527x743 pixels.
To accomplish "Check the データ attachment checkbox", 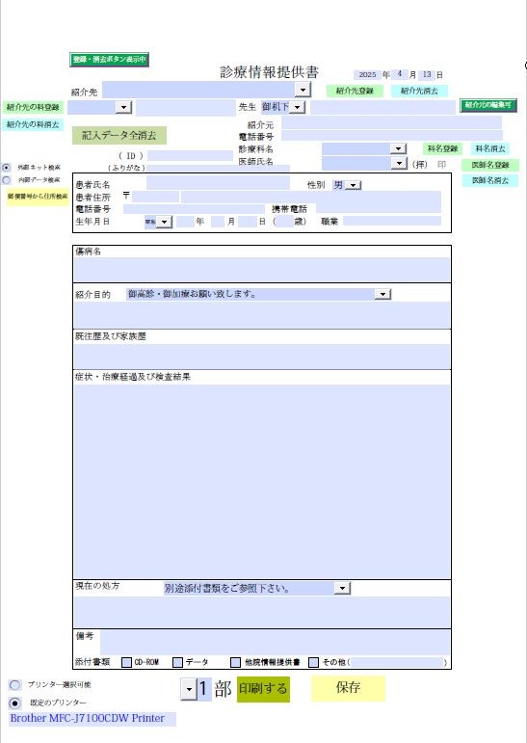I will (177, 662).
